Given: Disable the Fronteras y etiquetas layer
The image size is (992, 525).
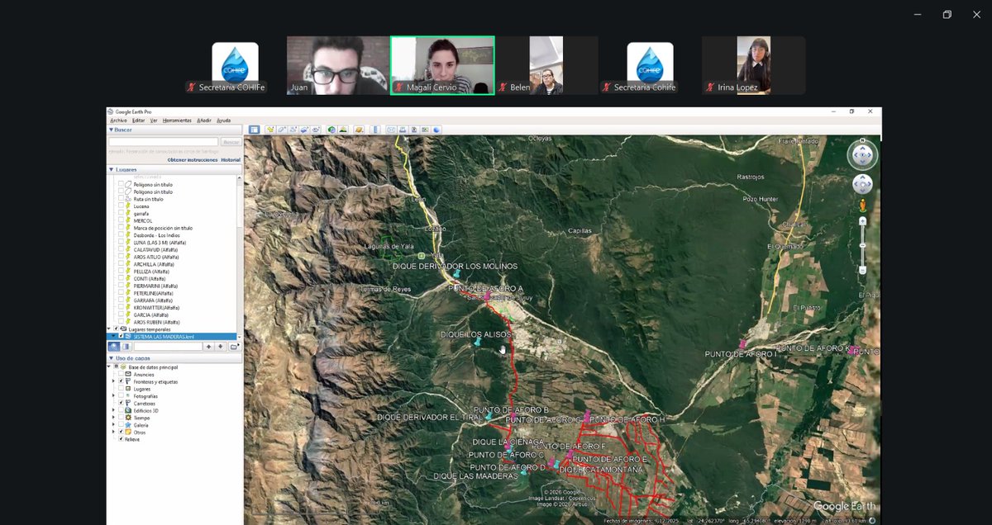Looking at the screenshot, I should tap(121, 381).
